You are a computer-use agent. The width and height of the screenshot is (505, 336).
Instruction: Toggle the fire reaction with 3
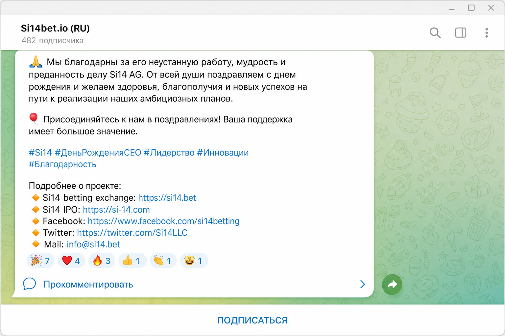tap(102, 261)
